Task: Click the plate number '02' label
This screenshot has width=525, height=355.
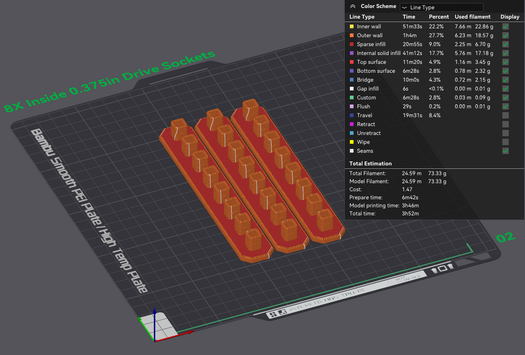Action: [505, 238]
